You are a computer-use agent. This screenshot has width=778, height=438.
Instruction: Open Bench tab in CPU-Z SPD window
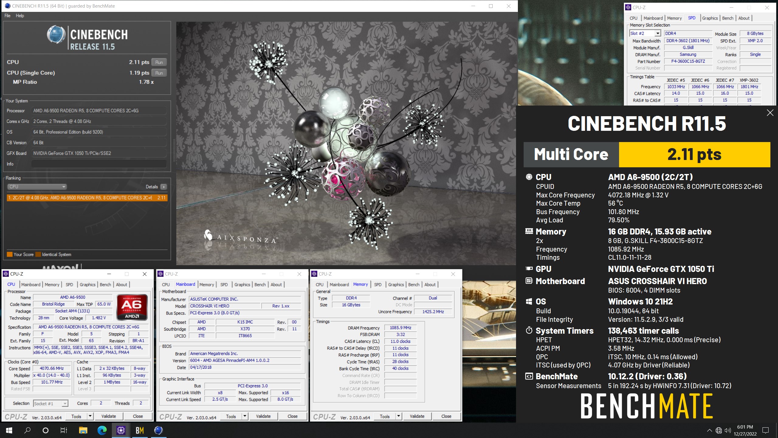click(x=728, y=18)
